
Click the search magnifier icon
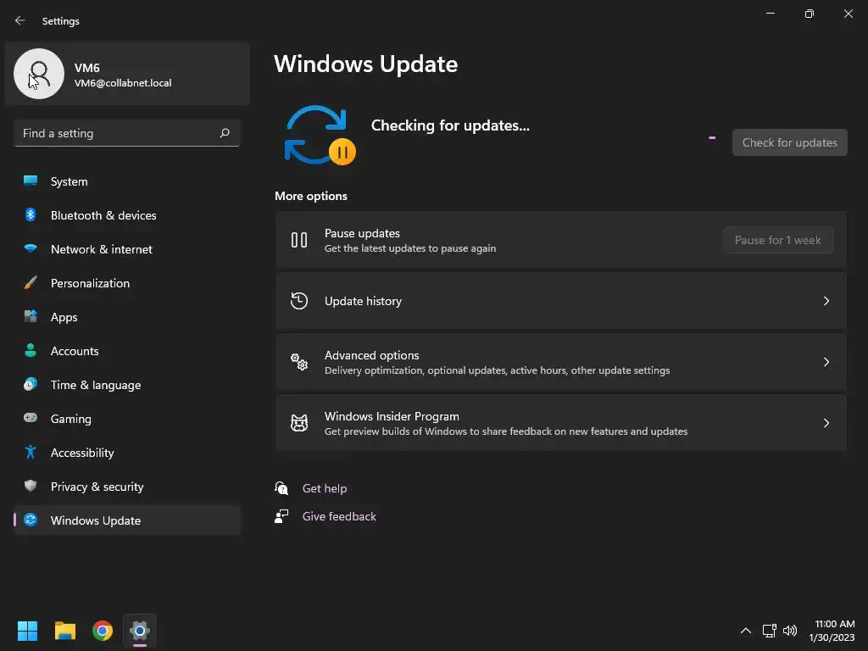pos(224,133)
